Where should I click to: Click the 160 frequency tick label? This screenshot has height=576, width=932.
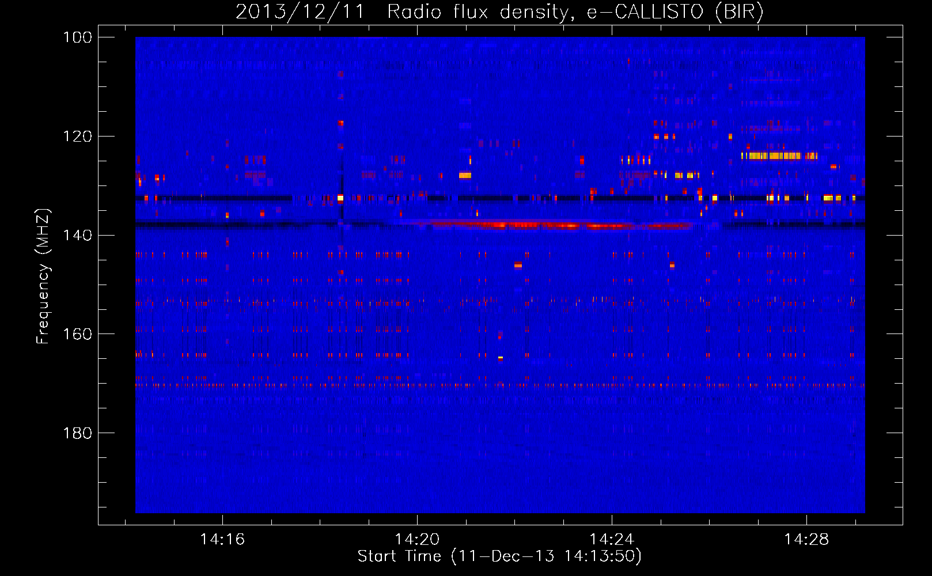[x=78, y=334]
